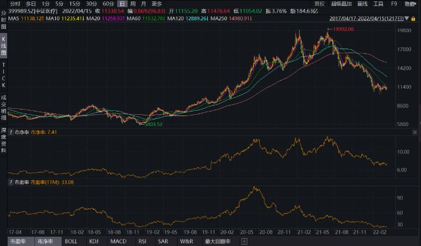Toggle the 日 daily period button
The width and height of the screenshot is (421, 246).
click(x=122, y=4)
